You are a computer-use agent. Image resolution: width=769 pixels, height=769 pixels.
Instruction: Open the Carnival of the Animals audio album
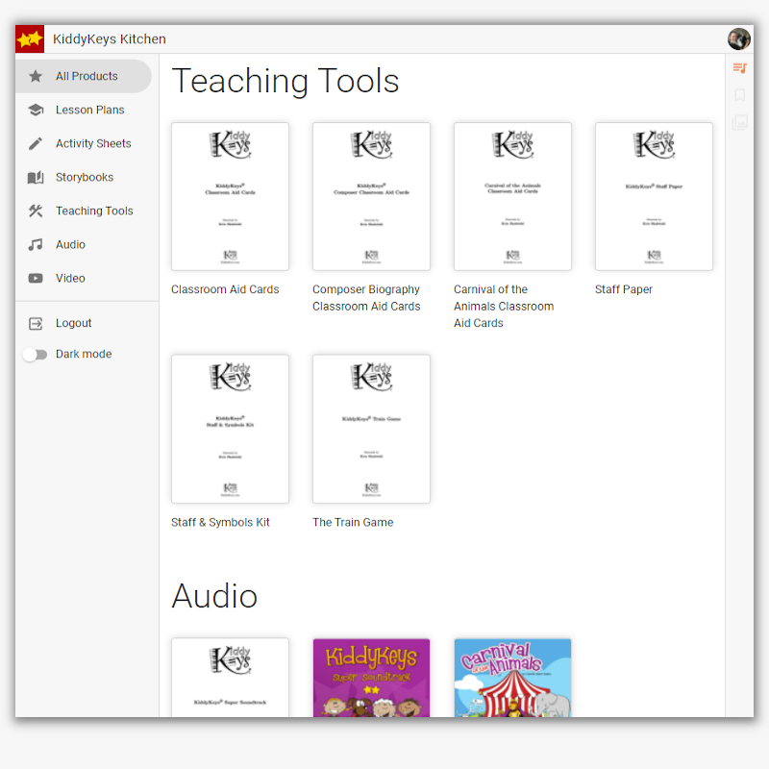point(512,678)
